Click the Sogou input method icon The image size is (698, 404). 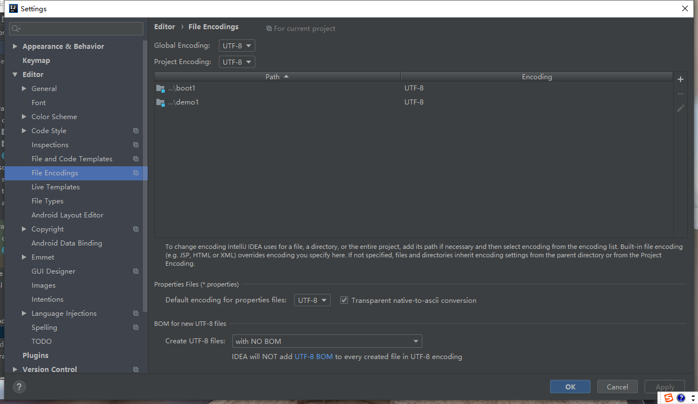668,398
